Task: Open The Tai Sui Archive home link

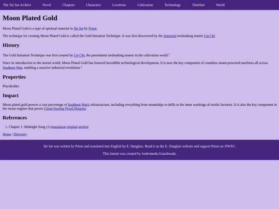Action: pyautogui.click(x=17, y=5)
